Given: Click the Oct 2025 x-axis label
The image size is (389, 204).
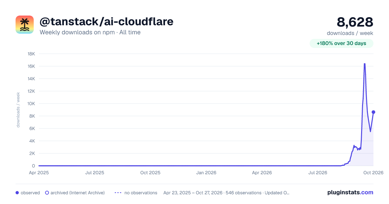Looking at the screenshot, I should 150,173.
